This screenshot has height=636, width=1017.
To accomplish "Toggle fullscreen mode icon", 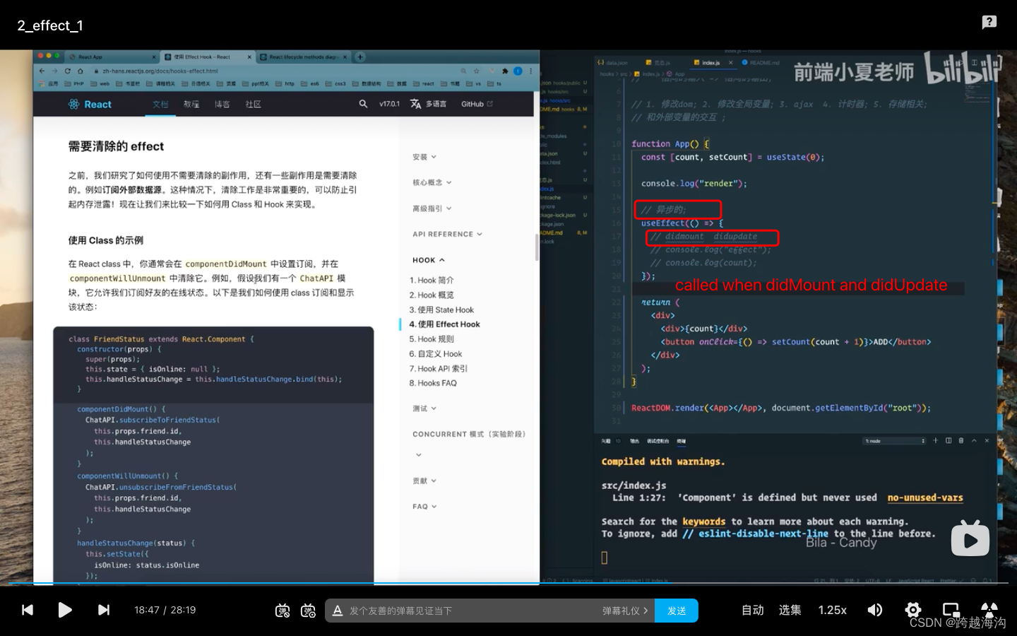I will tap(989, 610).
